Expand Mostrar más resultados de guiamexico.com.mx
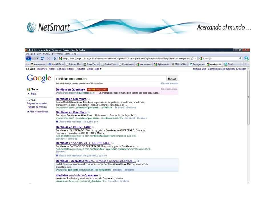Viewport: 274px width, 206px height. coord(81,155)
